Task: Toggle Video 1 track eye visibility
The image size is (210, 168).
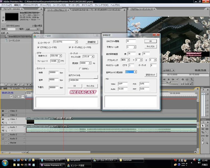Action: [3, 119]
